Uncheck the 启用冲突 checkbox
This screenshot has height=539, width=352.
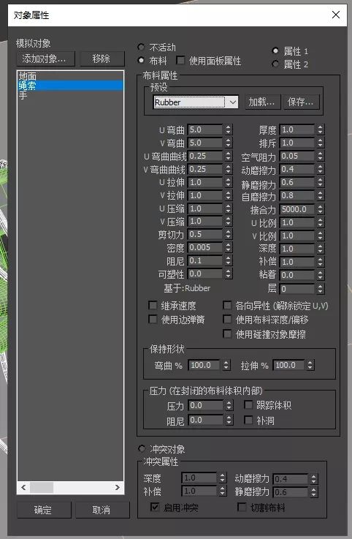(x=155, y=507)
